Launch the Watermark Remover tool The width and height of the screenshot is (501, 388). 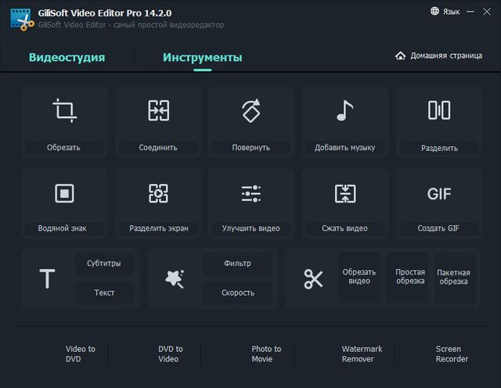point(362,354)
